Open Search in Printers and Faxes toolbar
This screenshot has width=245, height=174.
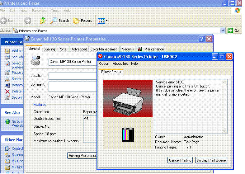click(x=59, y=21)
